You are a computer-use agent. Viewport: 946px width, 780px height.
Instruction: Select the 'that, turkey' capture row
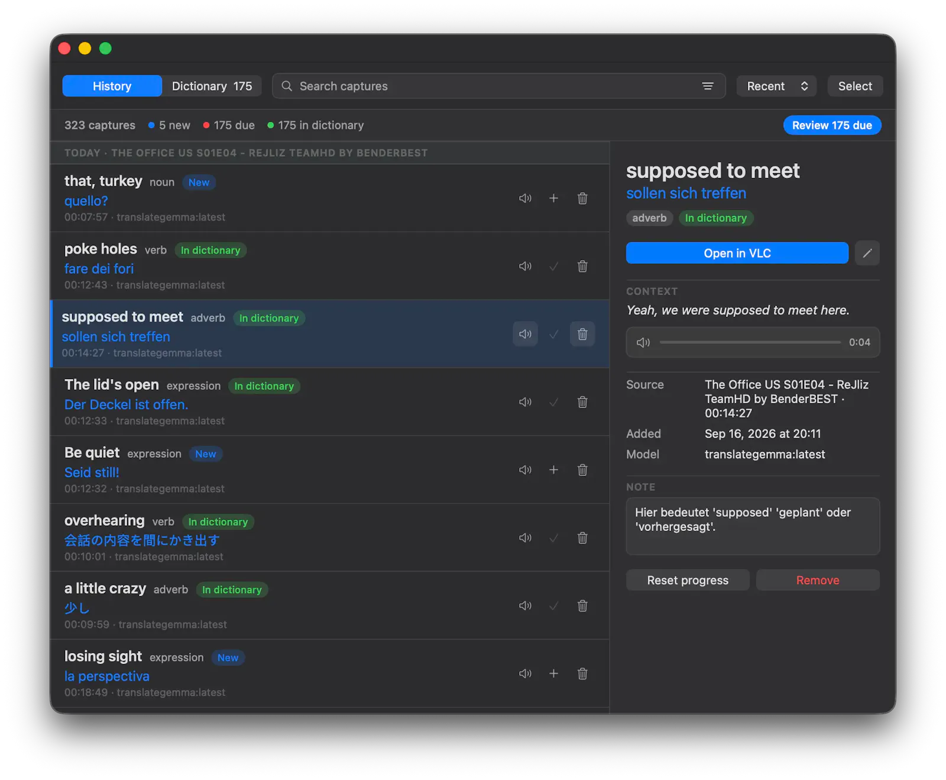click(330, 198)
